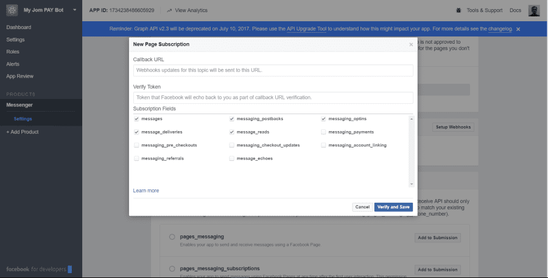The width and height of the screenshot is (548, 278).
Task: Open the My Jom PAY Bot app dropdown arrow
Action: click(74, 10)
